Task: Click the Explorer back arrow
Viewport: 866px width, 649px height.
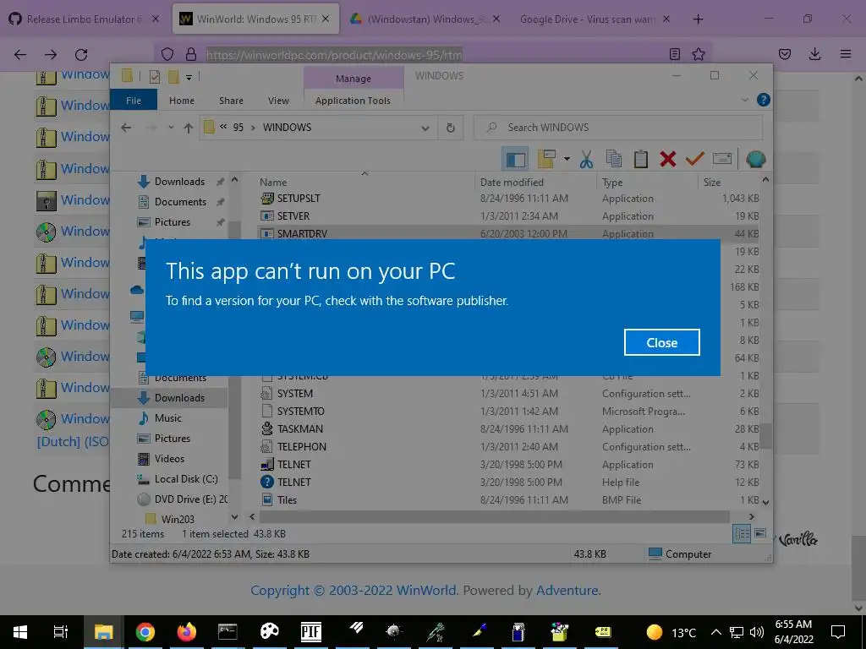Action: [127, 128]
